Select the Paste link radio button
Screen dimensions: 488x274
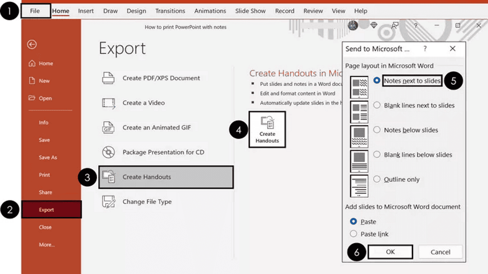[x=353, y=234]
